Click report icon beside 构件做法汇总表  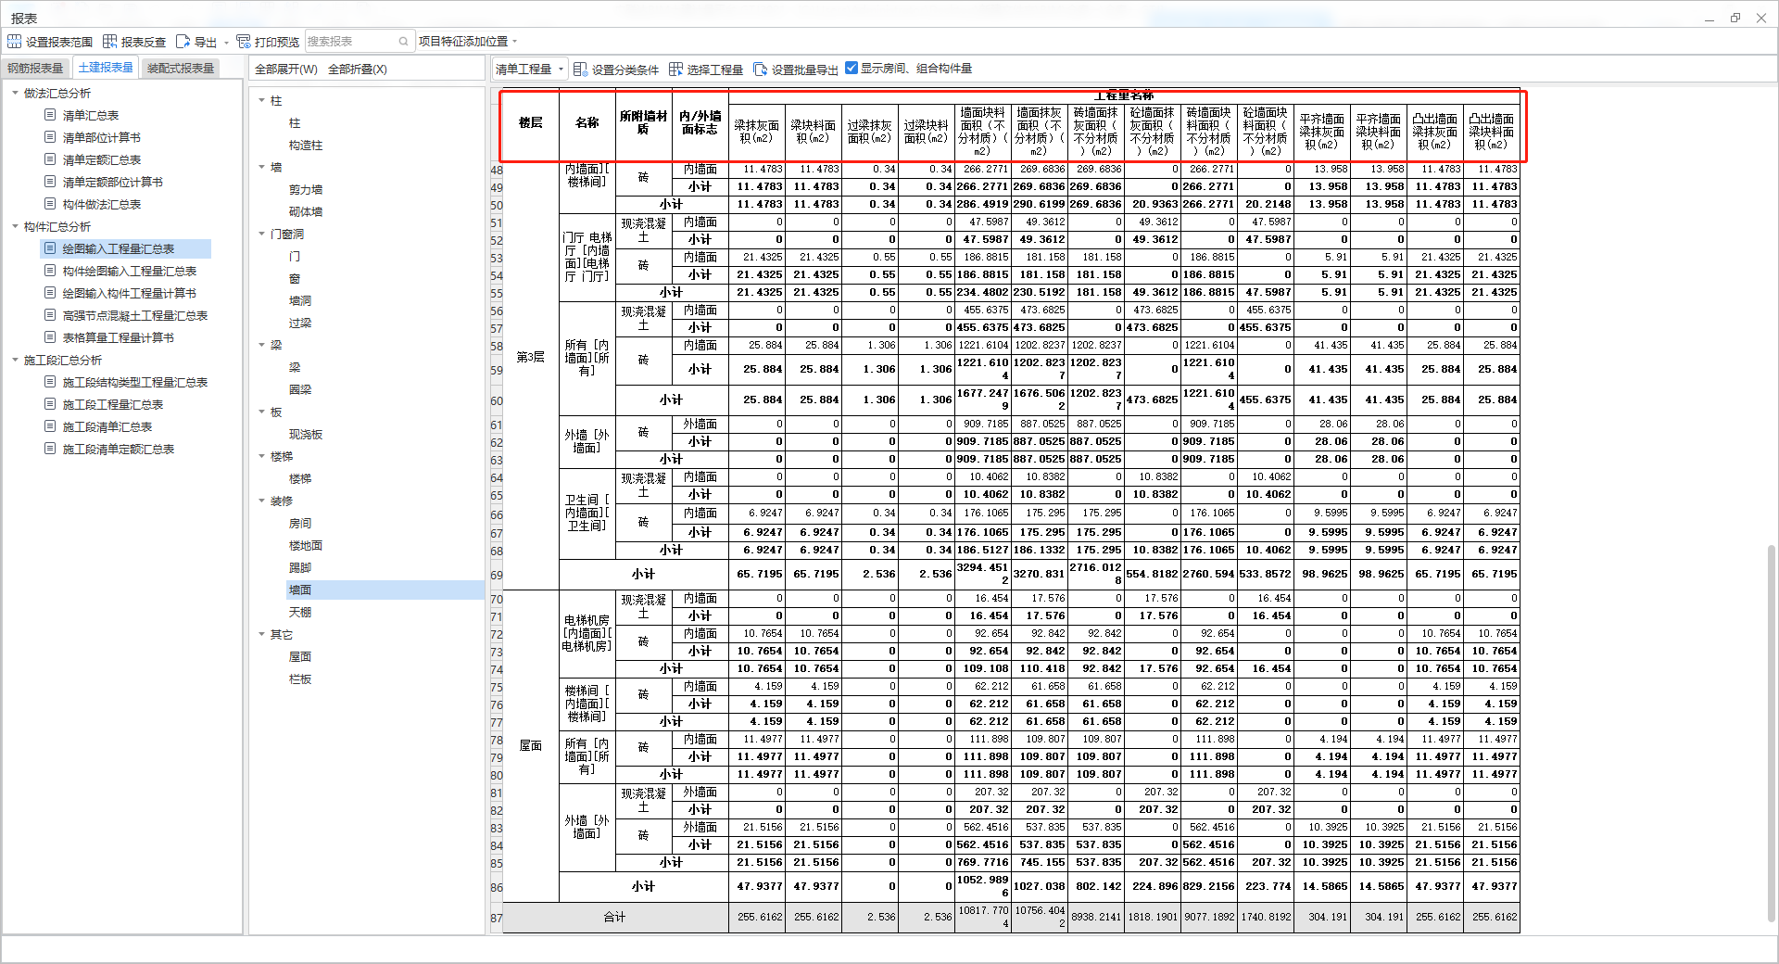click(50, 204)
